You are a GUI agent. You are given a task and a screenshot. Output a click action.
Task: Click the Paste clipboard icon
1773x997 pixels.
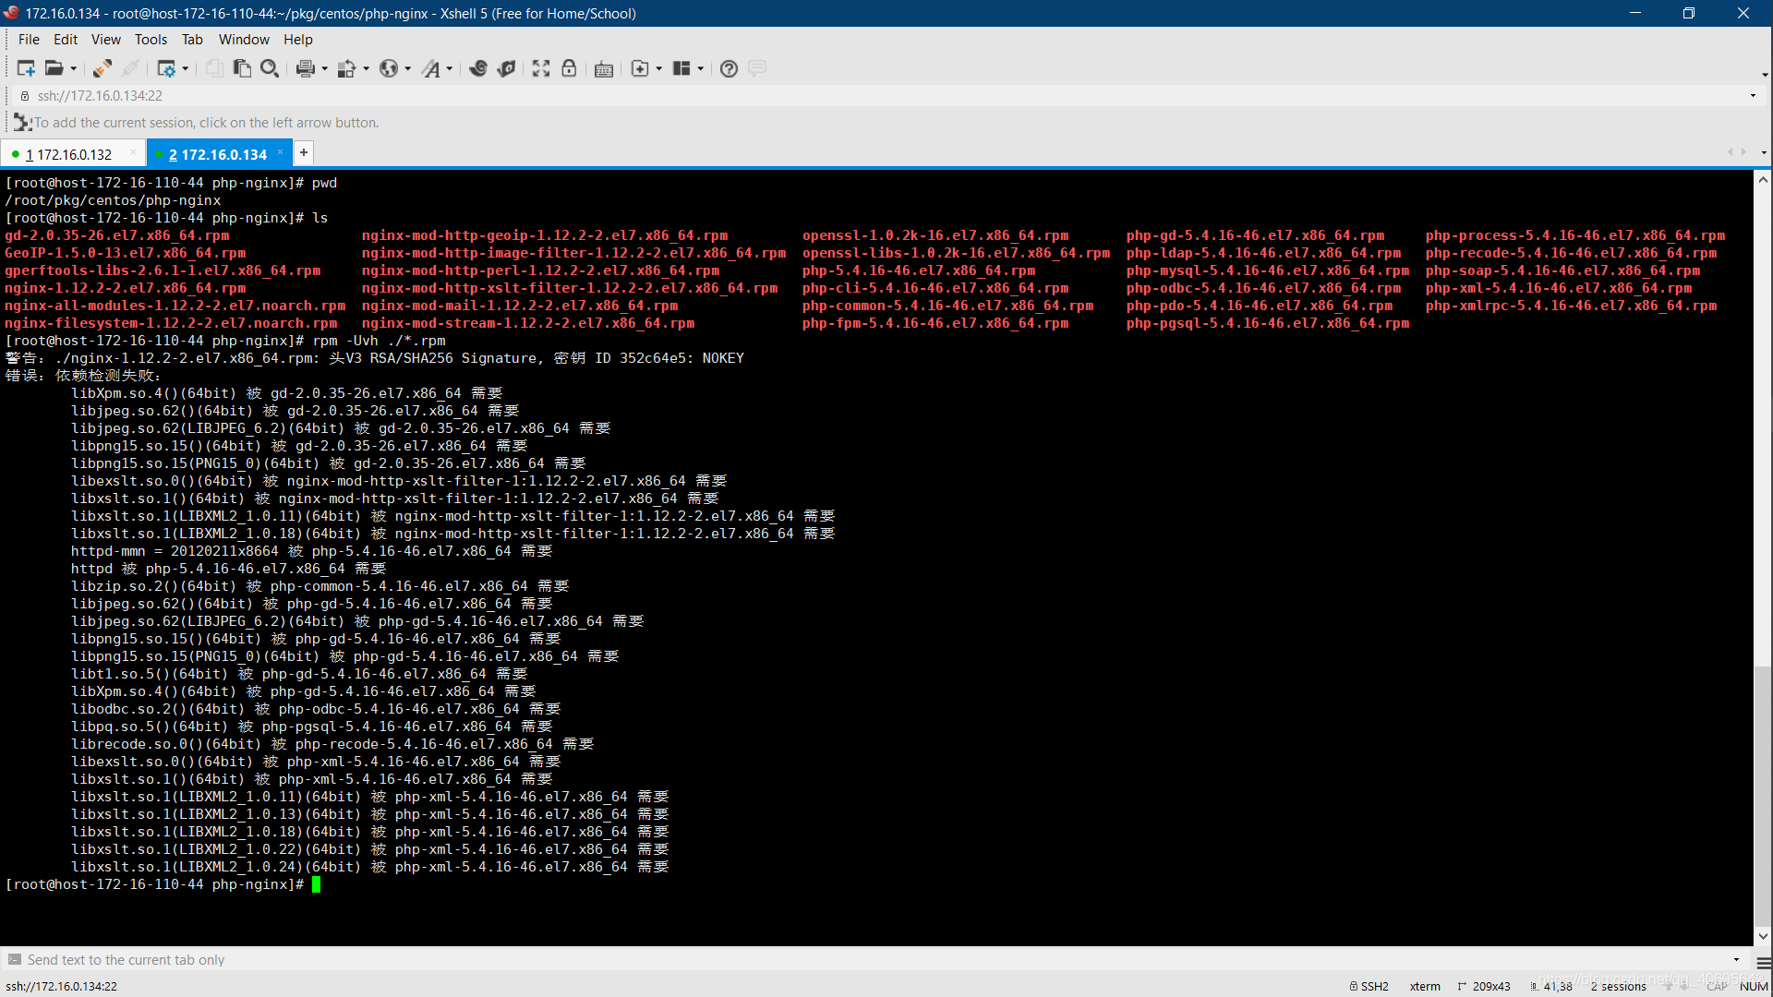pos(242,68)
